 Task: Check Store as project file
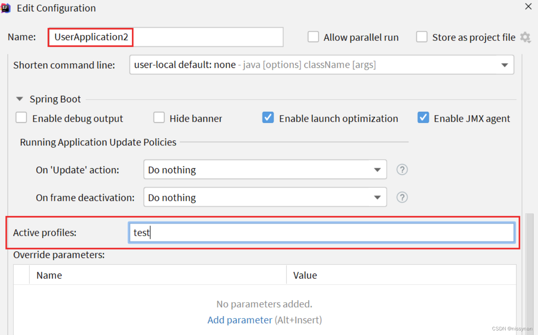pos(422,37)
